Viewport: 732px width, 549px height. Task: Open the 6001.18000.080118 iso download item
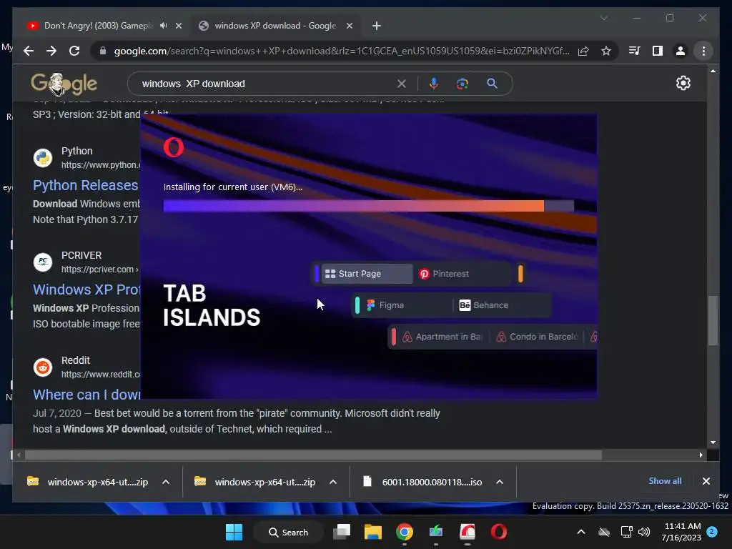click(x=423, y=482)
